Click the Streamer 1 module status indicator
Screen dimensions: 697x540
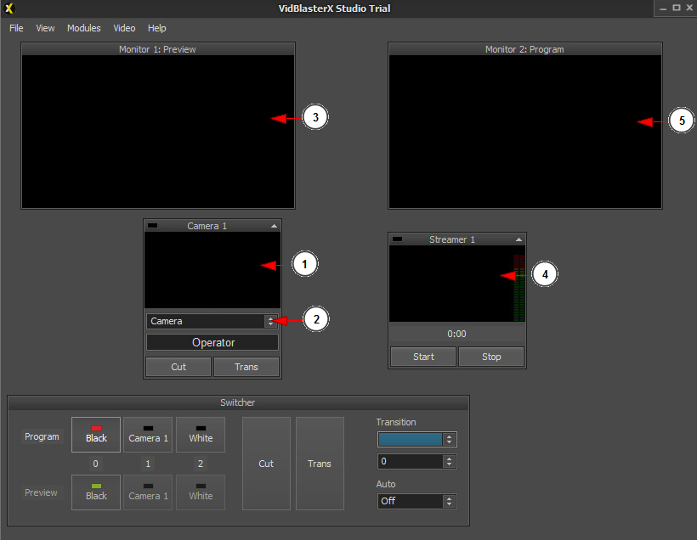point(398,239)
